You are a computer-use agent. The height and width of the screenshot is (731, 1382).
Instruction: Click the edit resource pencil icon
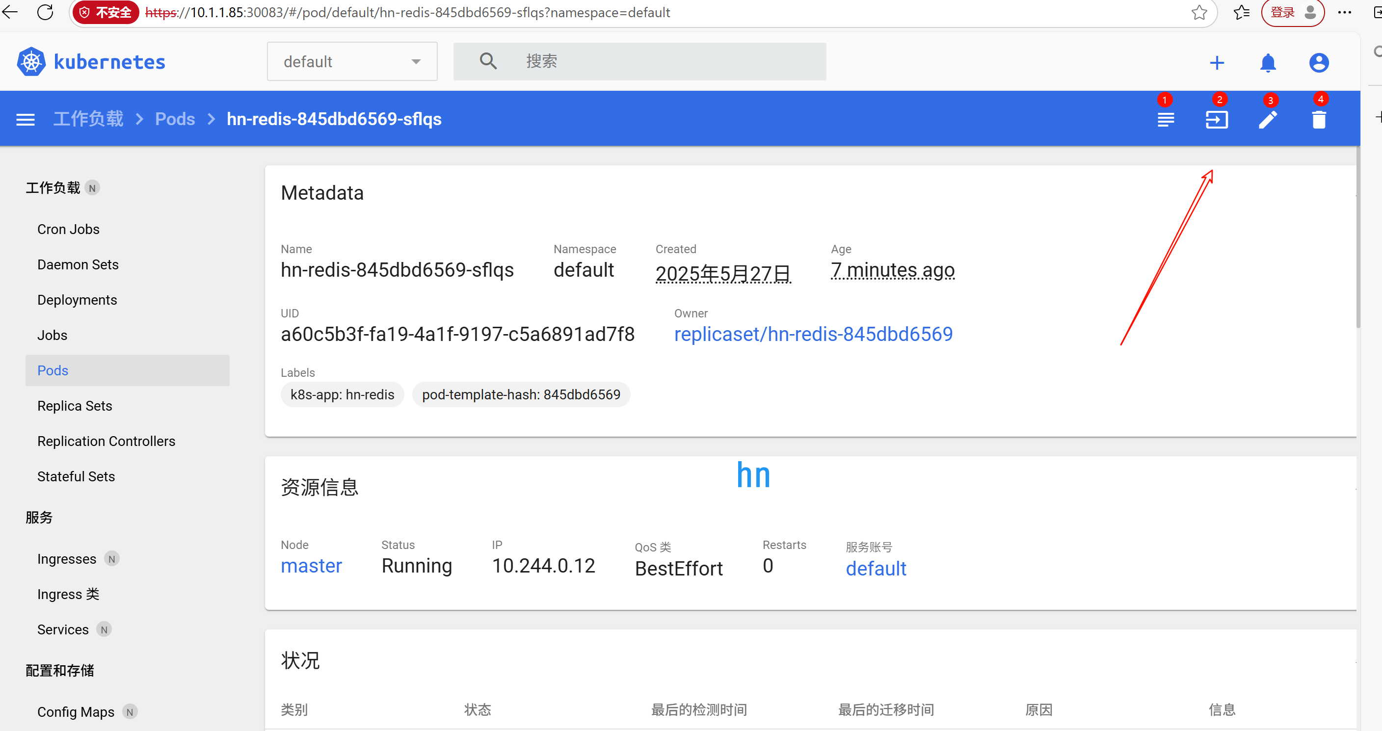pos(1268,119)
